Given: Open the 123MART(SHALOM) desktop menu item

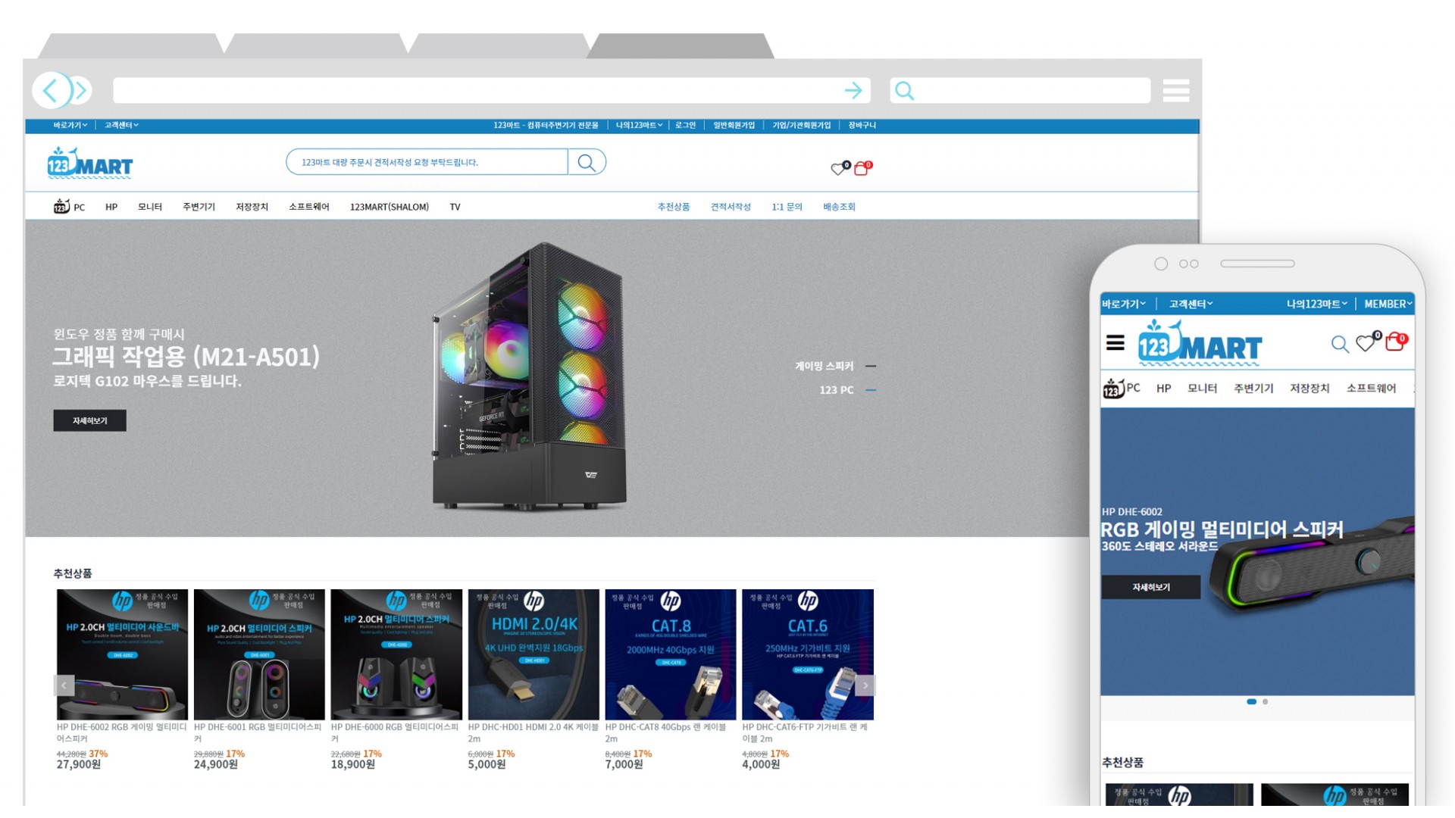Looking at the screenshot, I should coord(390,207).
